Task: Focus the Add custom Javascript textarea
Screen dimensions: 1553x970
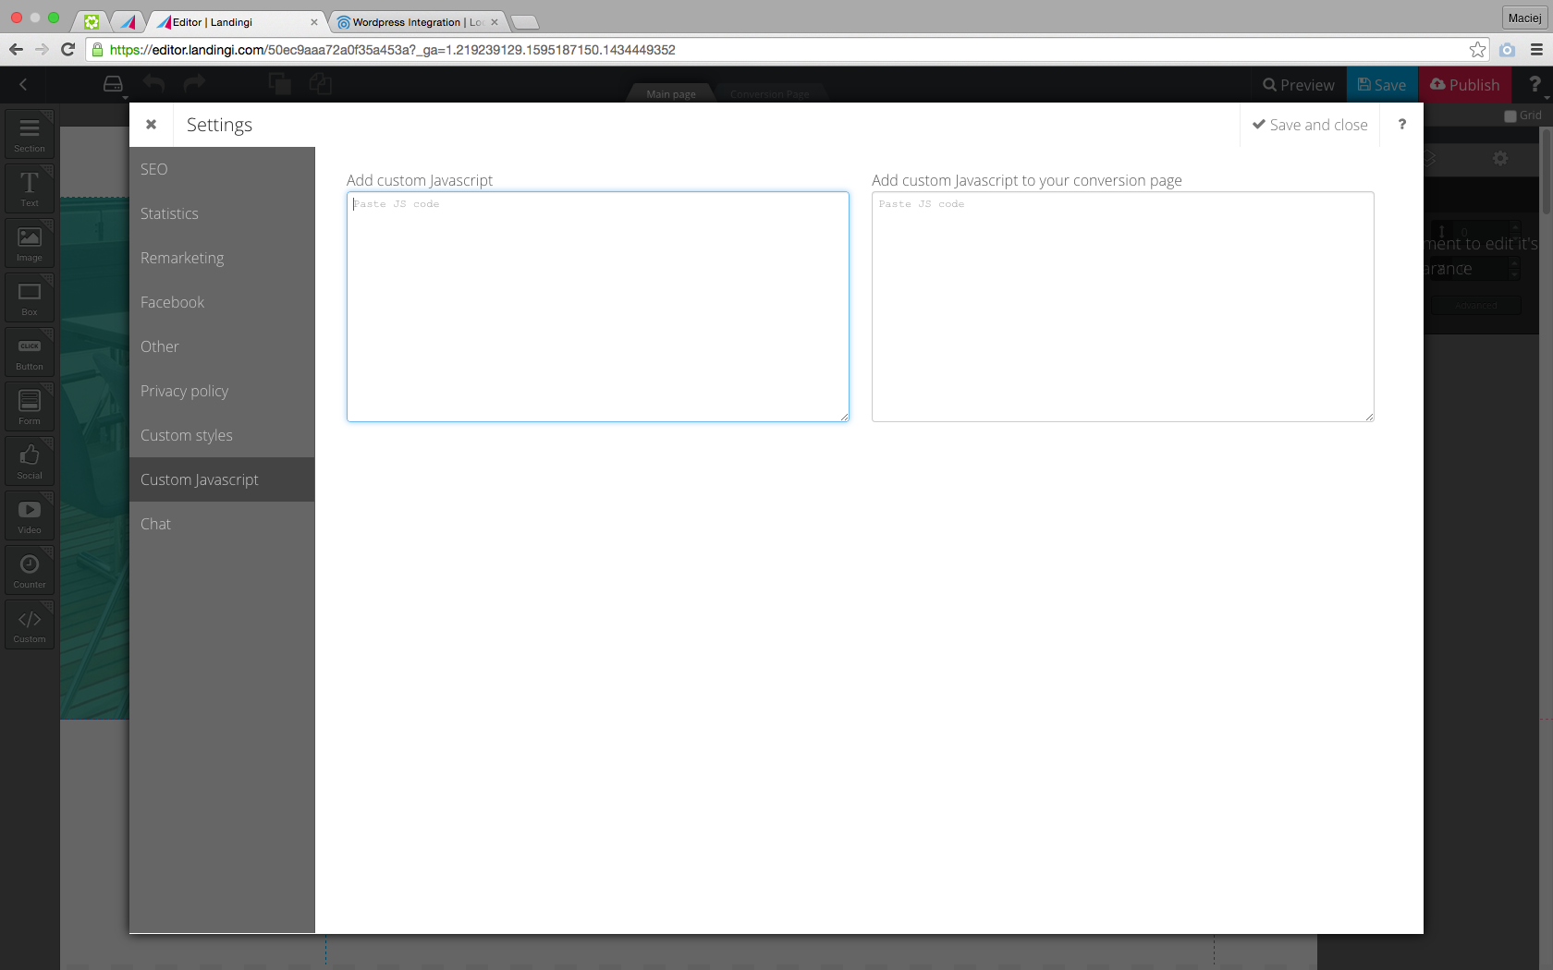Action: (598, 307)
